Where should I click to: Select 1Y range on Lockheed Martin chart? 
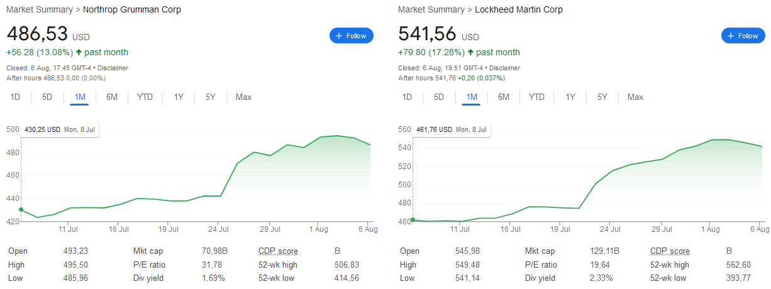570,97
